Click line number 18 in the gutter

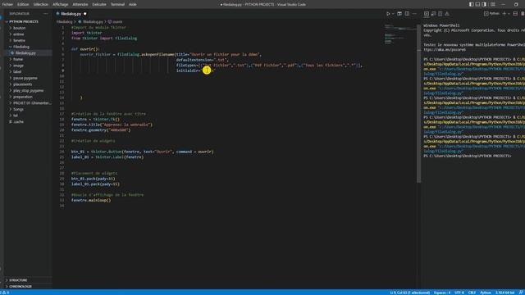(62, 120)
